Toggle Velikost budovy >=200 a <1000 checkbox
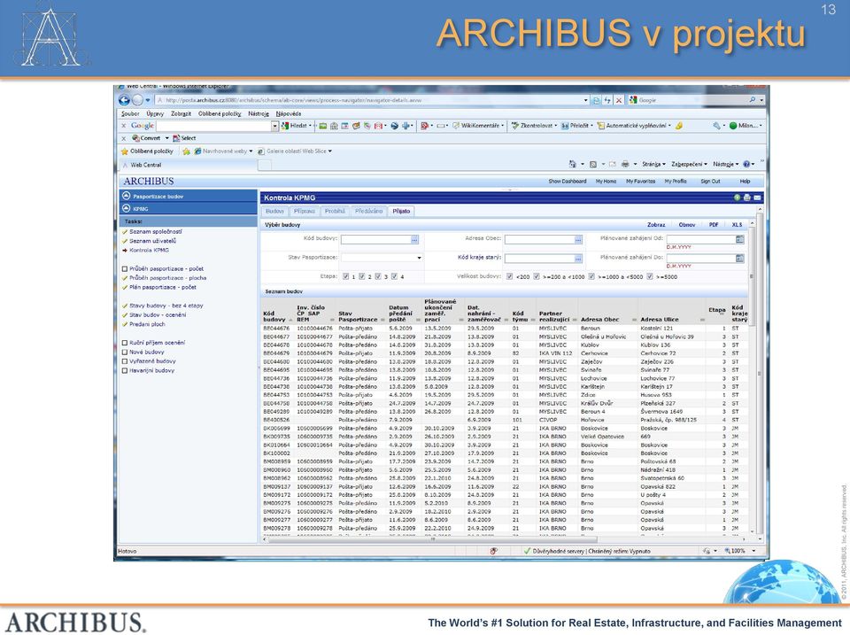 [537, 276]
